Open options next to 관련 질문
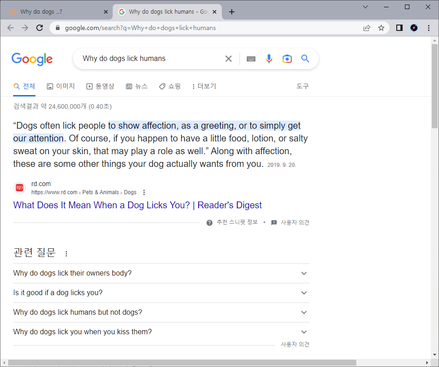The height and width of the screenshot is (367, 439). pyautogui.click(x=66, y=254)
